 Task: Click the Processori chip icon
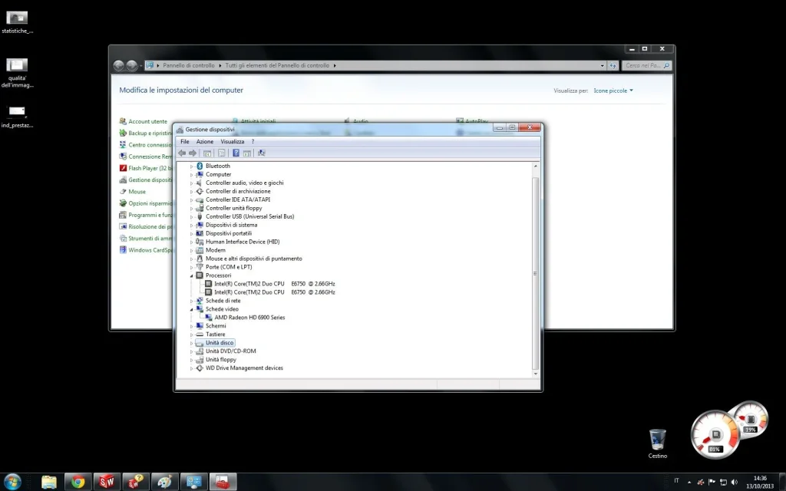click(200, 275)
